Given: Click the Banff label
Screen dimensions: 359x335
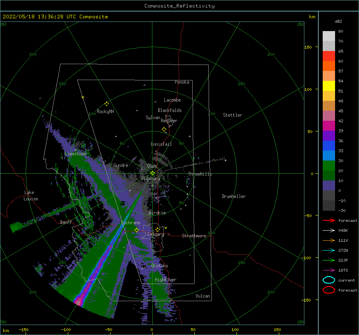Looking at the screenshot, I should tap(66, 222).
